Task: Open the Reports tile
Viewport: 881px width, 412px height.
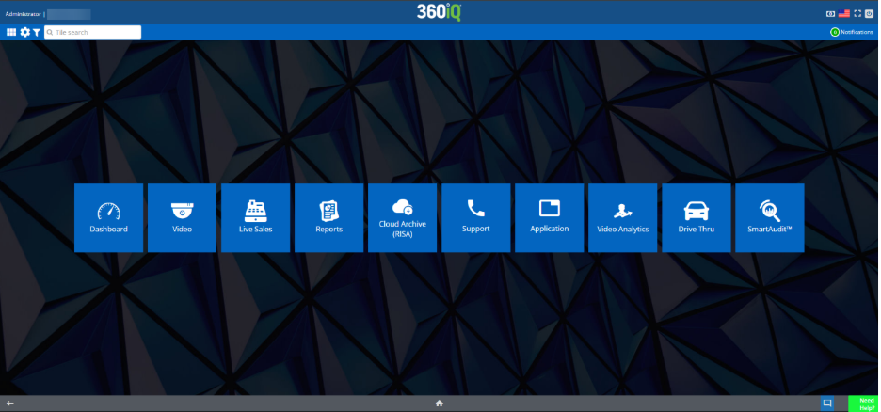Action: 328,217
